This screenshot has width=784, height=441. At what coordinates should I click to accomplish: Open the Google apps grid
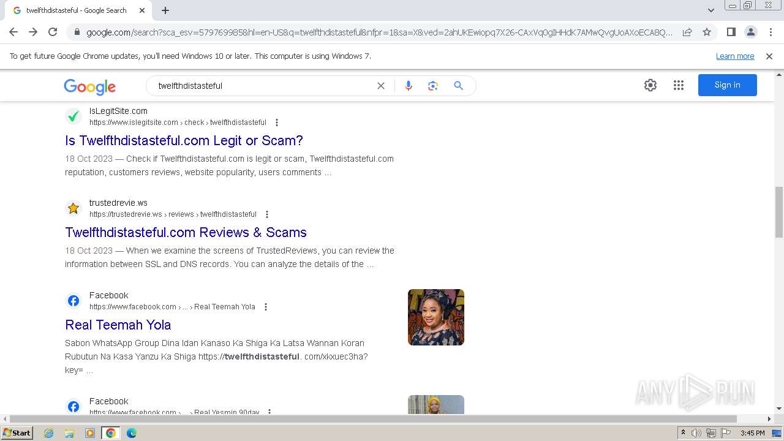click(679, 85)
